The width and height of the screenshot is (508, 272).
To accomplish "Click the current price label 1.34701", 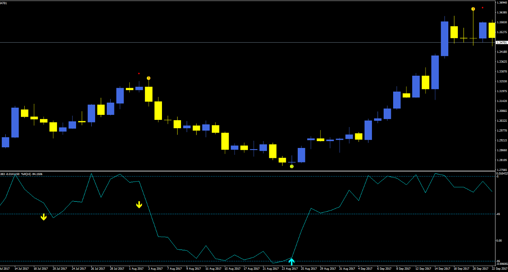I will coord(502,43).
